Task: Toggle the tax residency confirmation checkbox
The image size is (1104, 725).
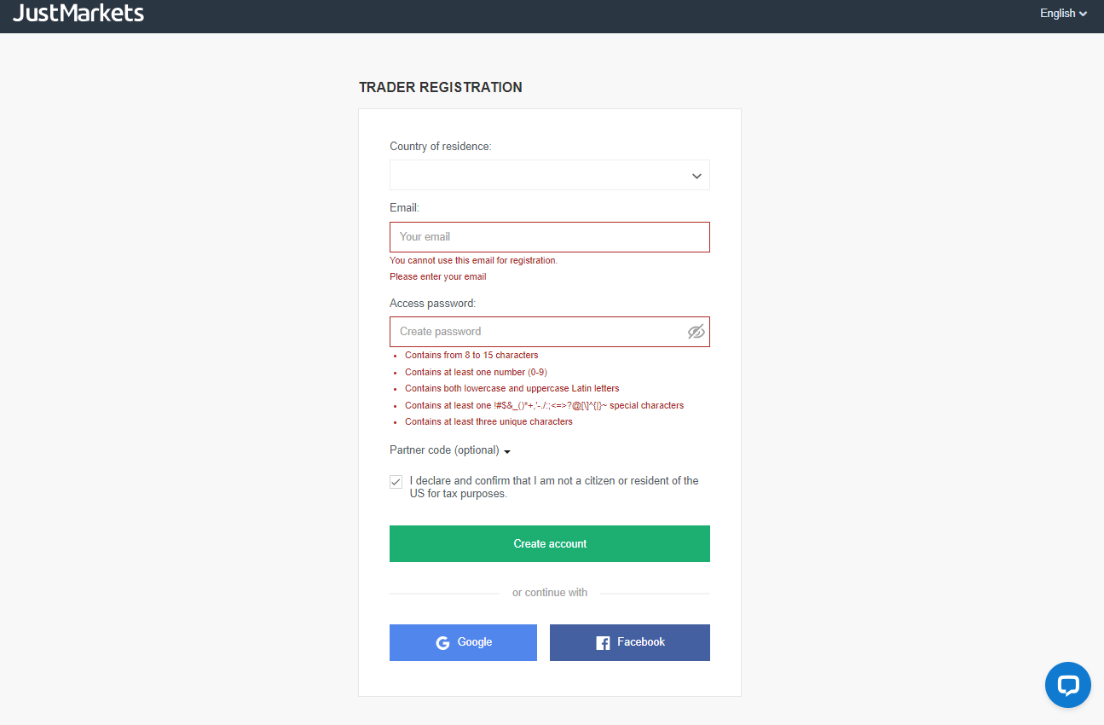Action: [x=396, y=481]
